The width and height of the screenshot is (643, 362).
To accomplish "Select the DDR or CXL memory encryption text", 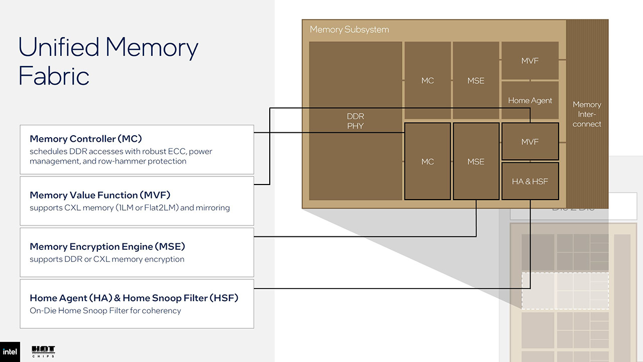I will [x=107, y=259].
